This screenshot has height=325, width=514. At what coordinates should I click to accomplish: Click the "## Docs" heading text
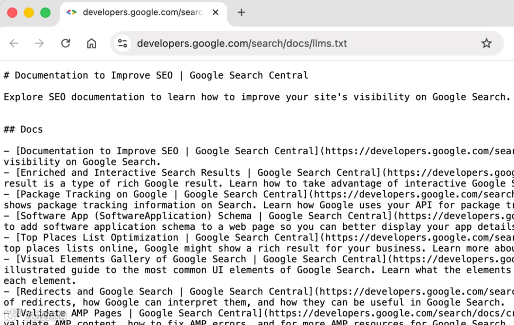pos(23,129)
